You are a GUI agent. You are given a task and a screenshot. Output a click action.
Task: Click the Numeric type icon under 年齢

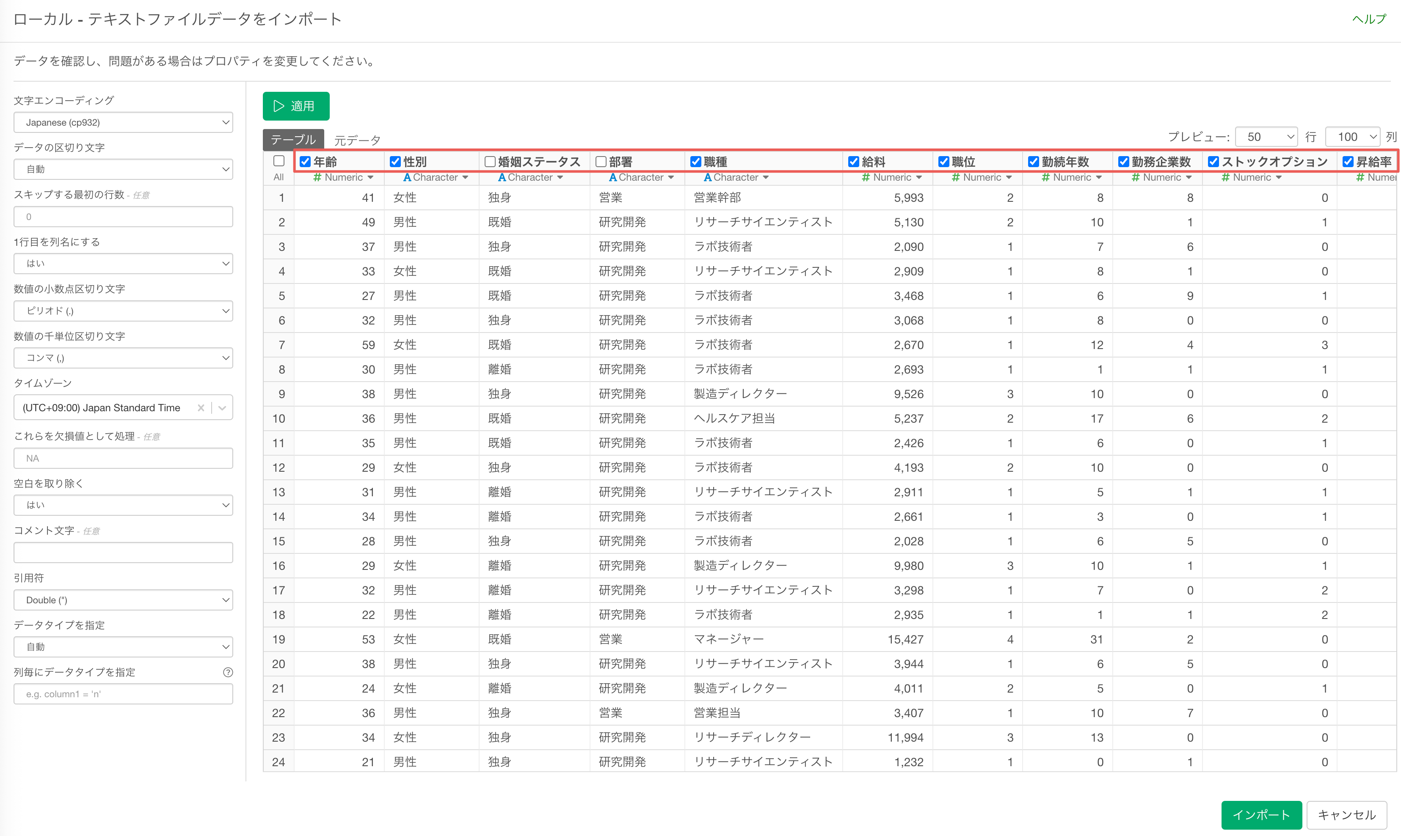(x=317, y=177)
